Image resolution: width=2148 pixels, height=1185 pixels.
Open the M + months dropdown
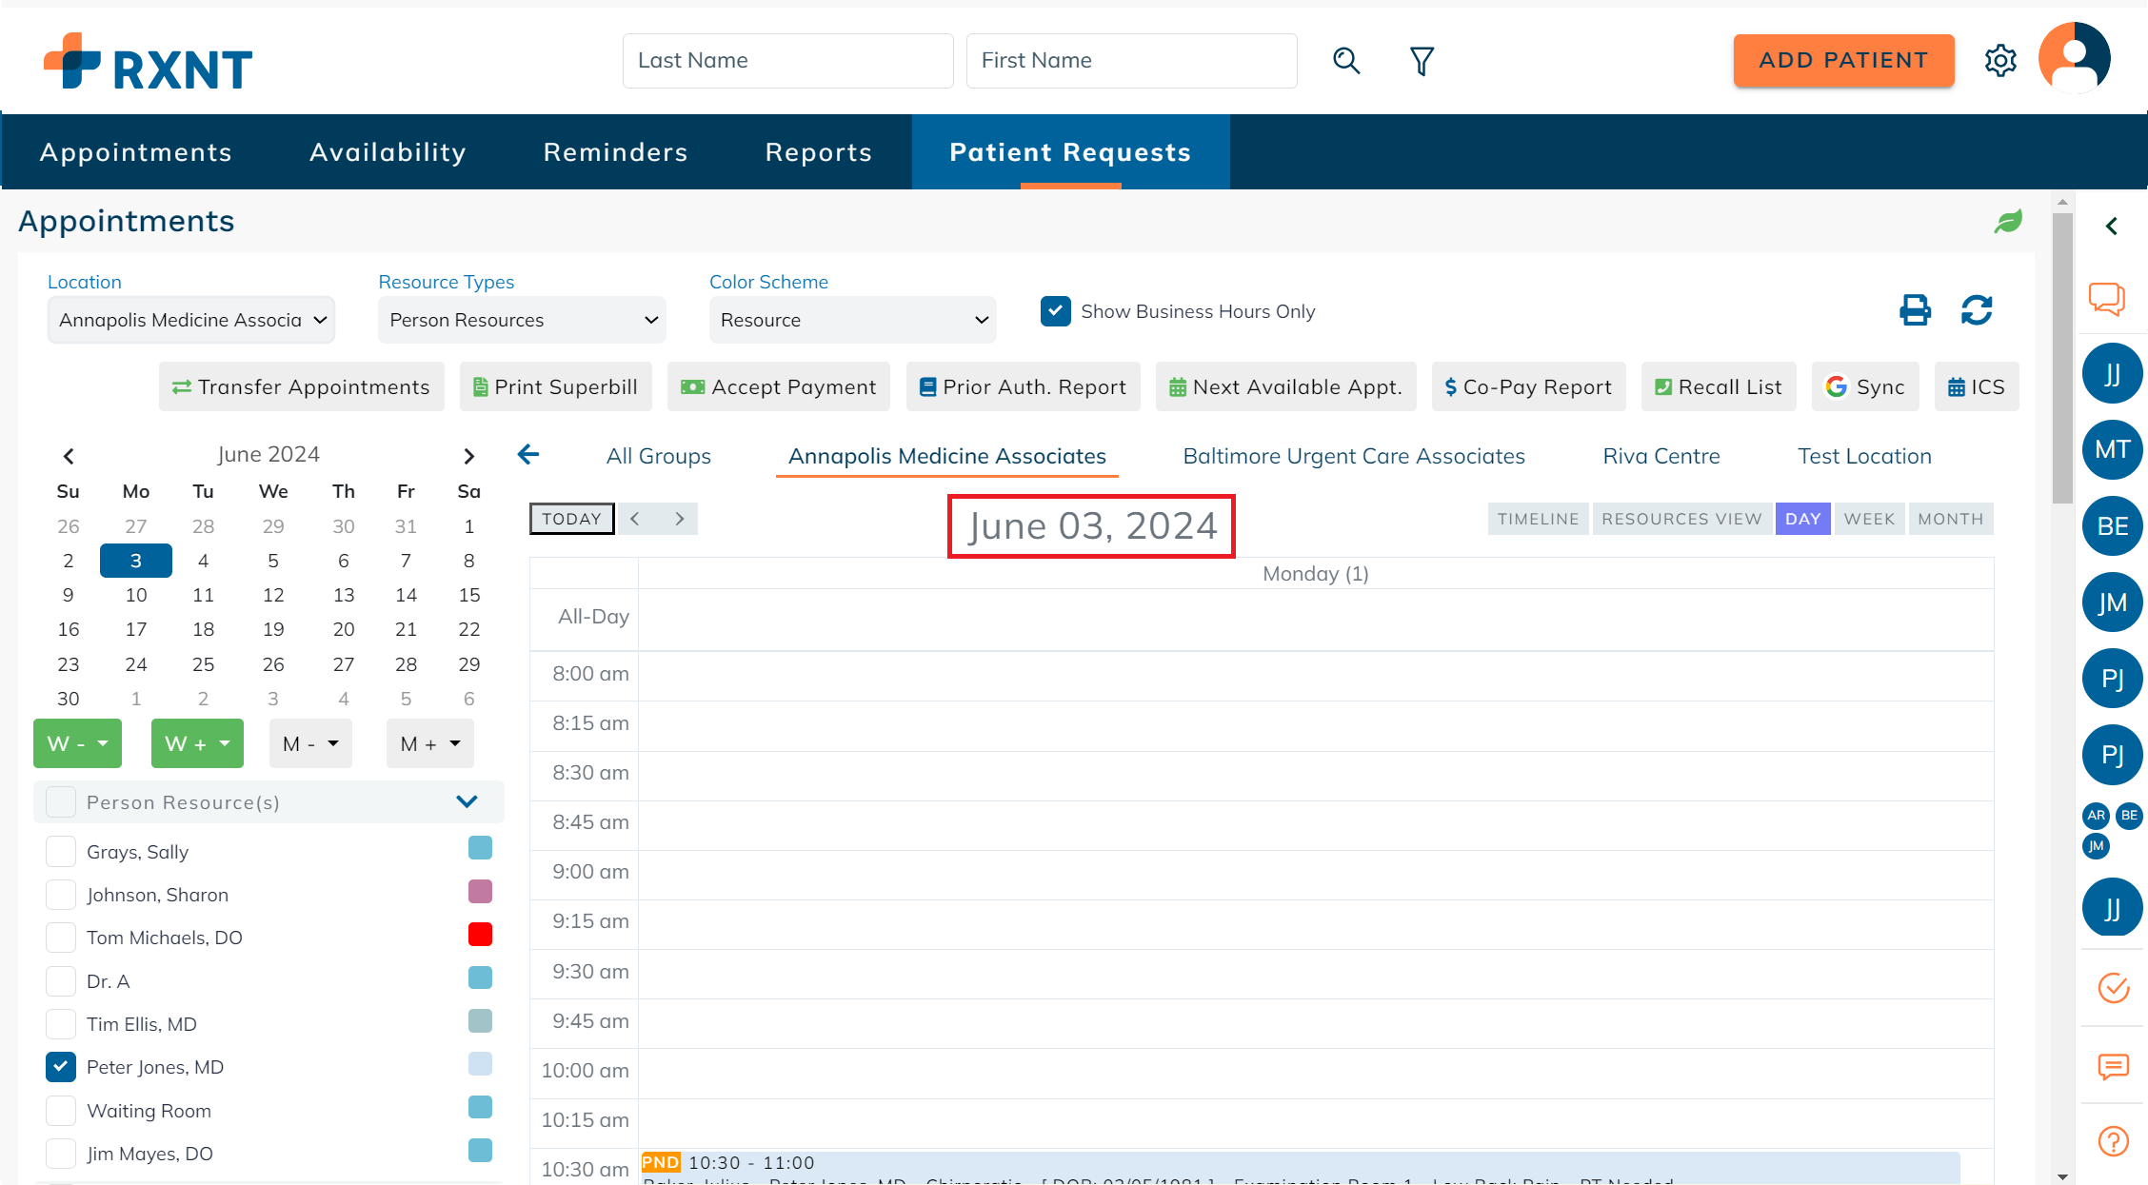click(x=429, y=743)
